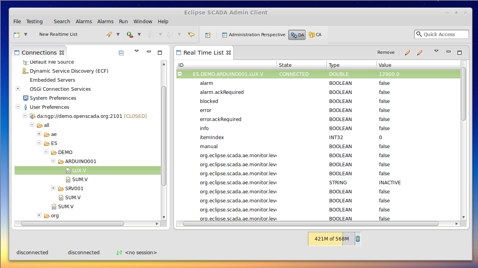Expand the SRV001 folder

pos(53,188)
